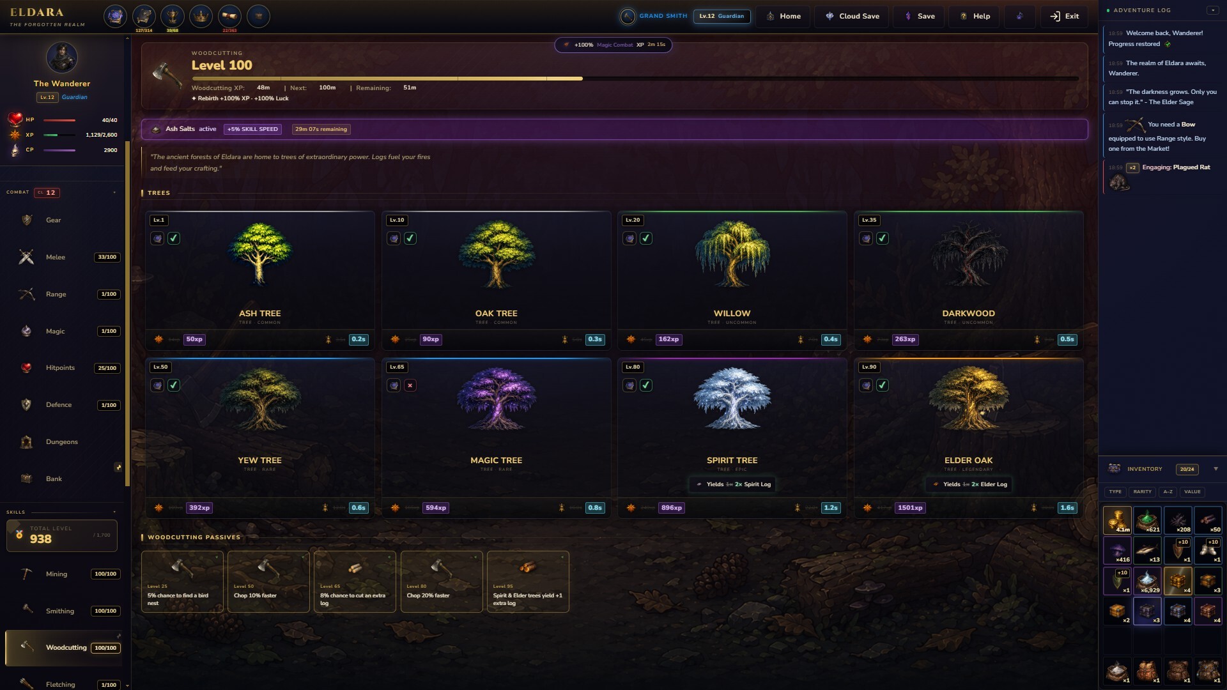Sort inventory by Type

pos(1115,491)
